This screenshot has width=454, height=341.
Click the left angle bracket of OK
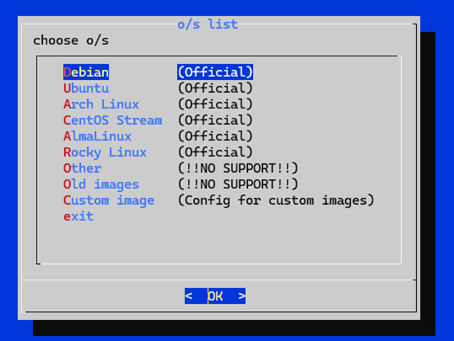point(189,296)
